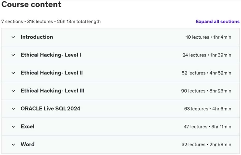Expand chevron beside Ethical Hacking- Level I

pos(13,55)
